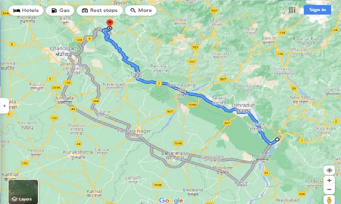The height and width of the screenshot is (204, 341).
Task: Click the Chandigarh city label
Action: [64, 48]
